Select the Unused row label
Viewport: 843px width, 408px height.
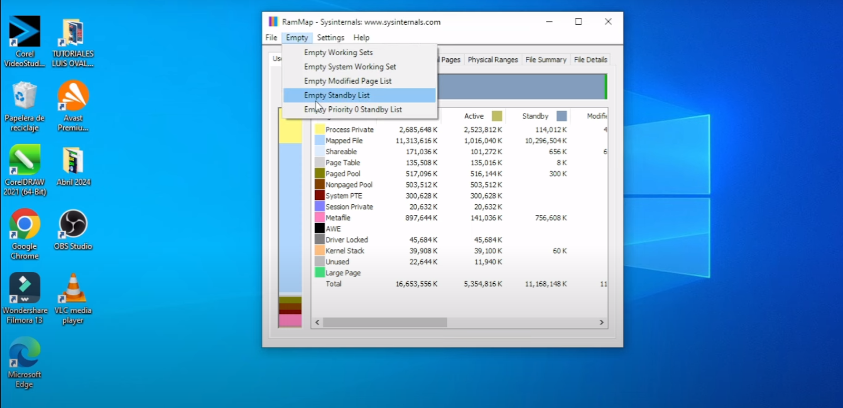(x=337, y=262)
